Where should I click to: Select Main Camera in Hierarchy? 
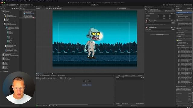28,11
